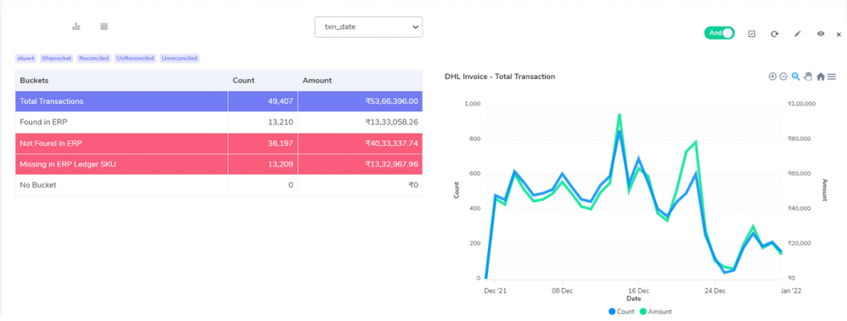Select the Reconciled filter tag
Screen dimensions: 847x321
coord(94,58)
